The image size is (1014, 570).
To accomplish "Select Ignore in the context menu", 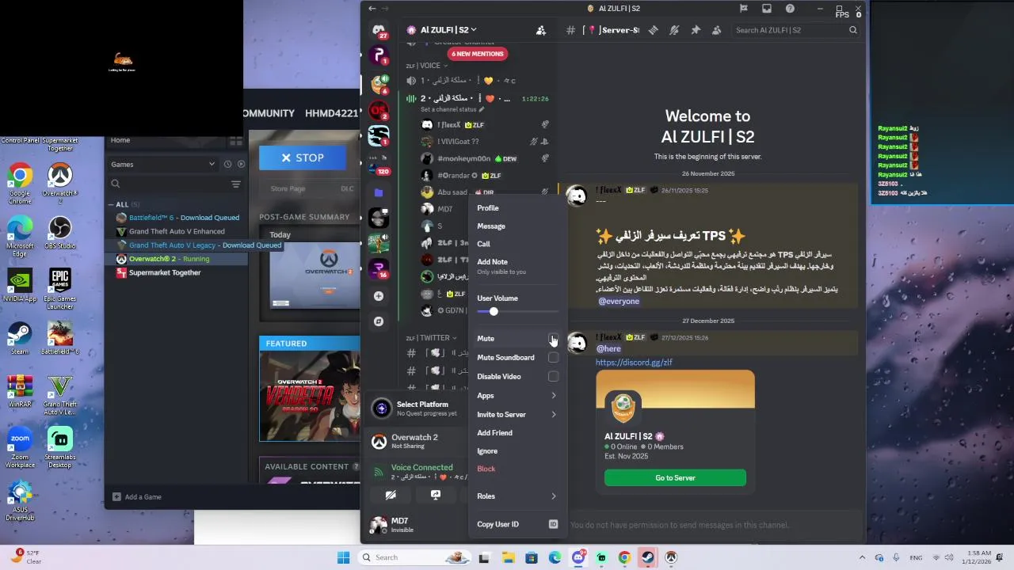I will (516, 451).
